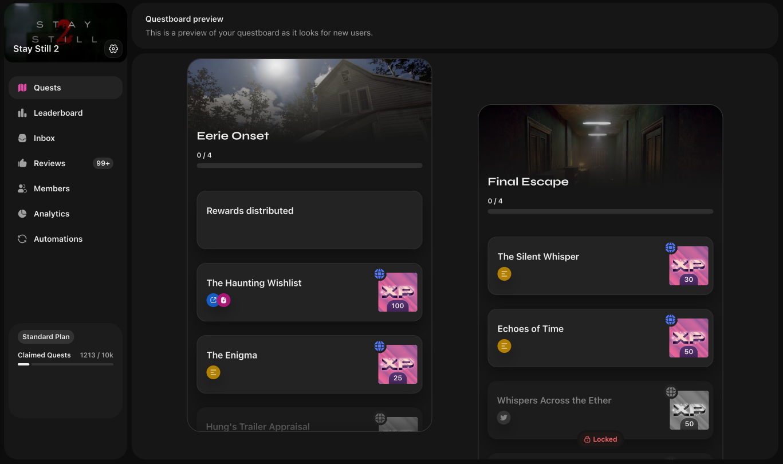Click the Inbox tray icon
Viewport: 783px width, 464px height.
22,138
